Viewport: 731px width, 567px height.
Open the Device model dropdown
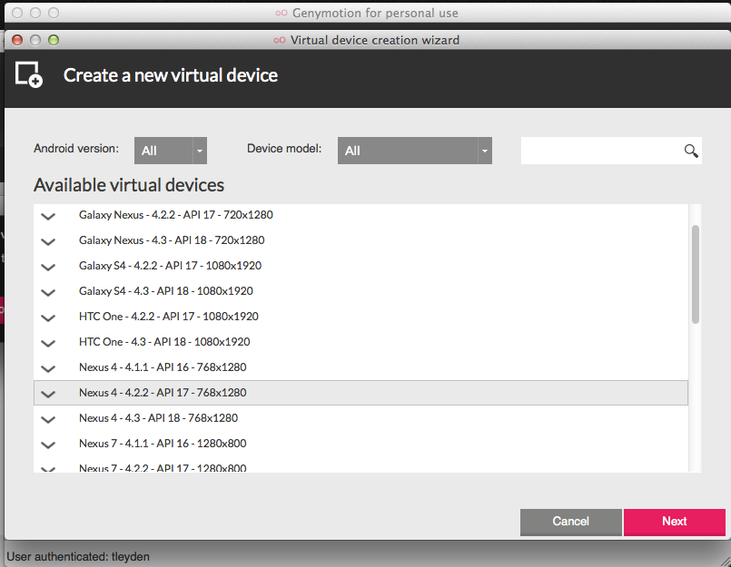pos(415,151)
